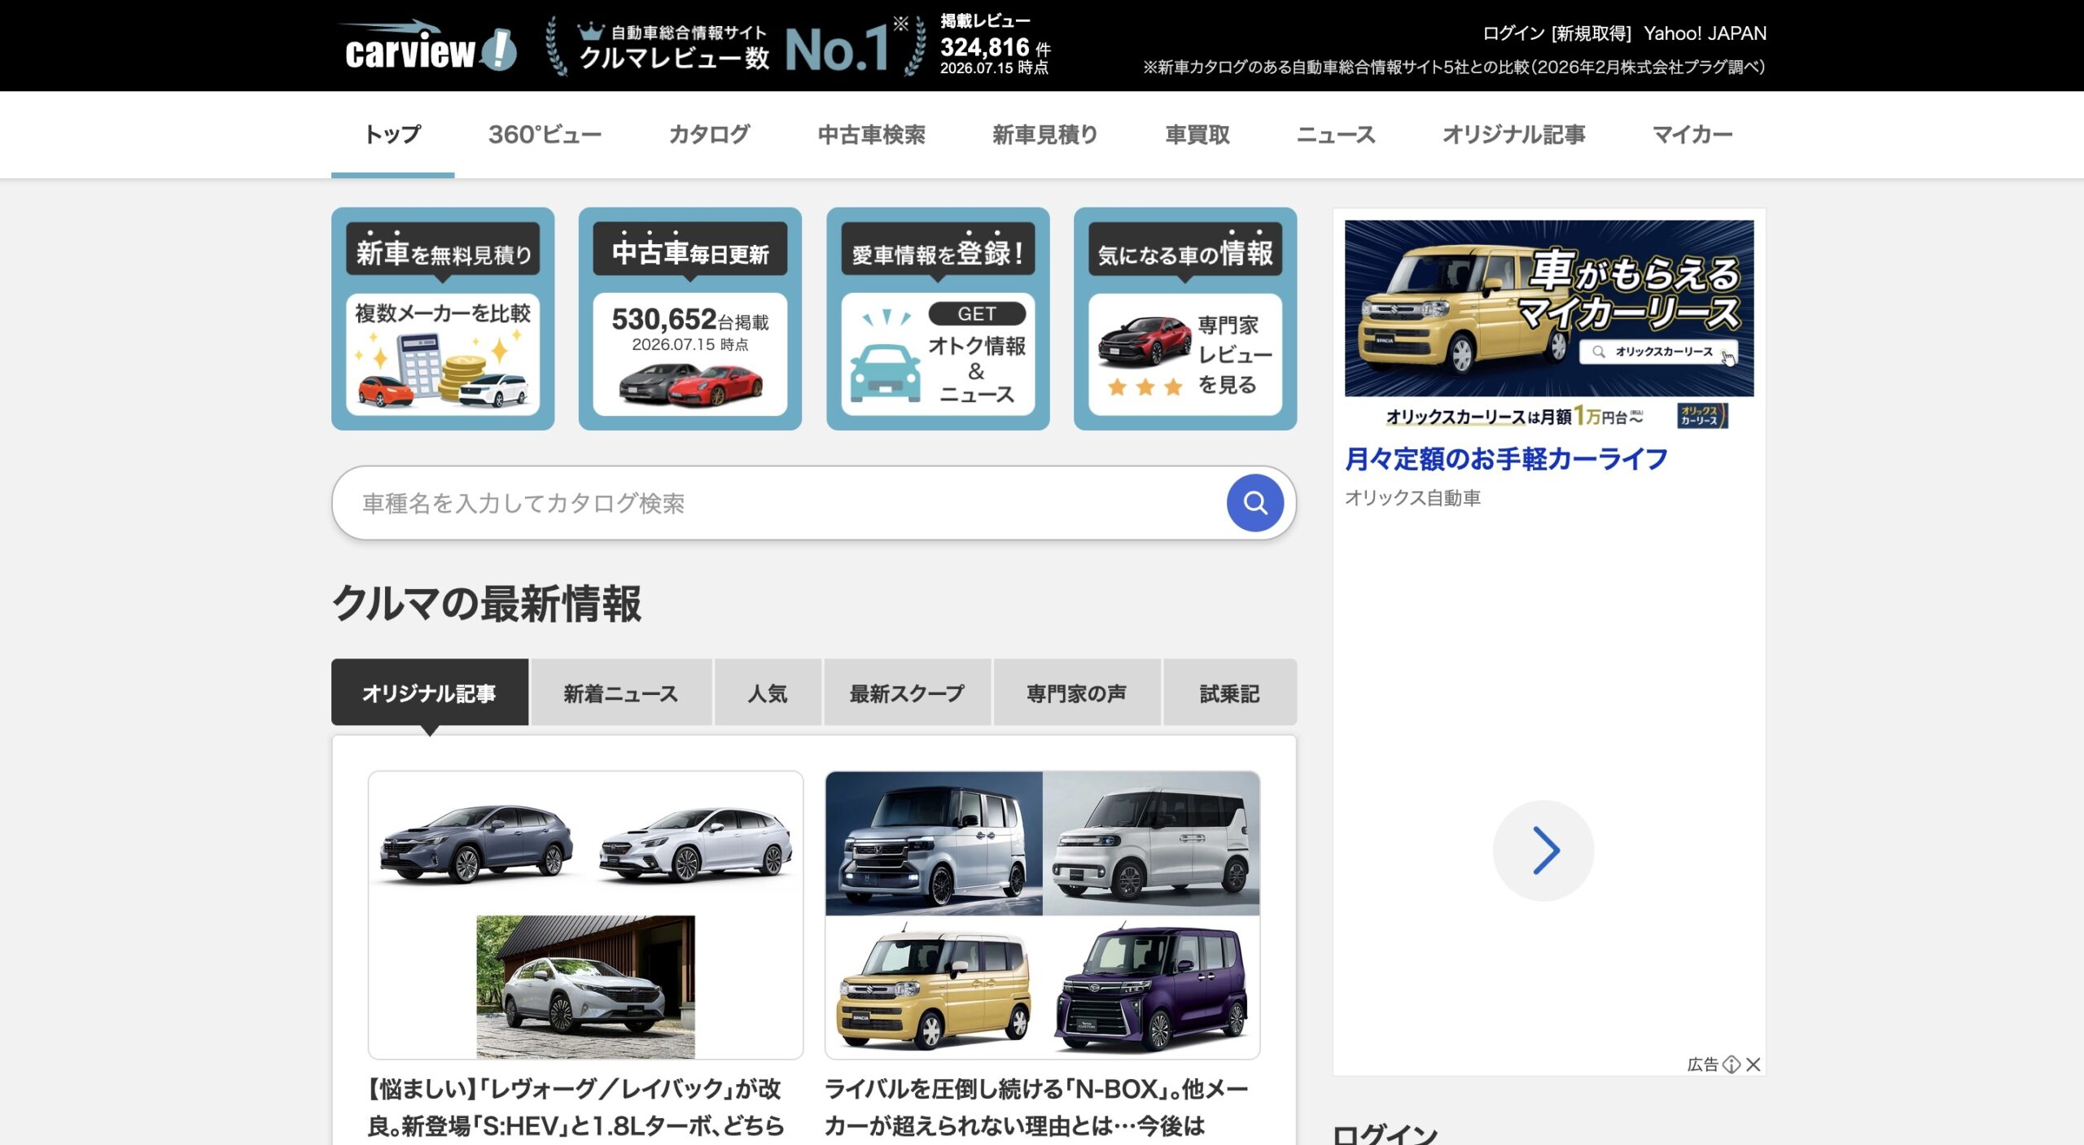Click the 【悩ましい】レヴォーグ article headline
The height and width of the screenshot is (1145, 2084).
point(576,1108)
